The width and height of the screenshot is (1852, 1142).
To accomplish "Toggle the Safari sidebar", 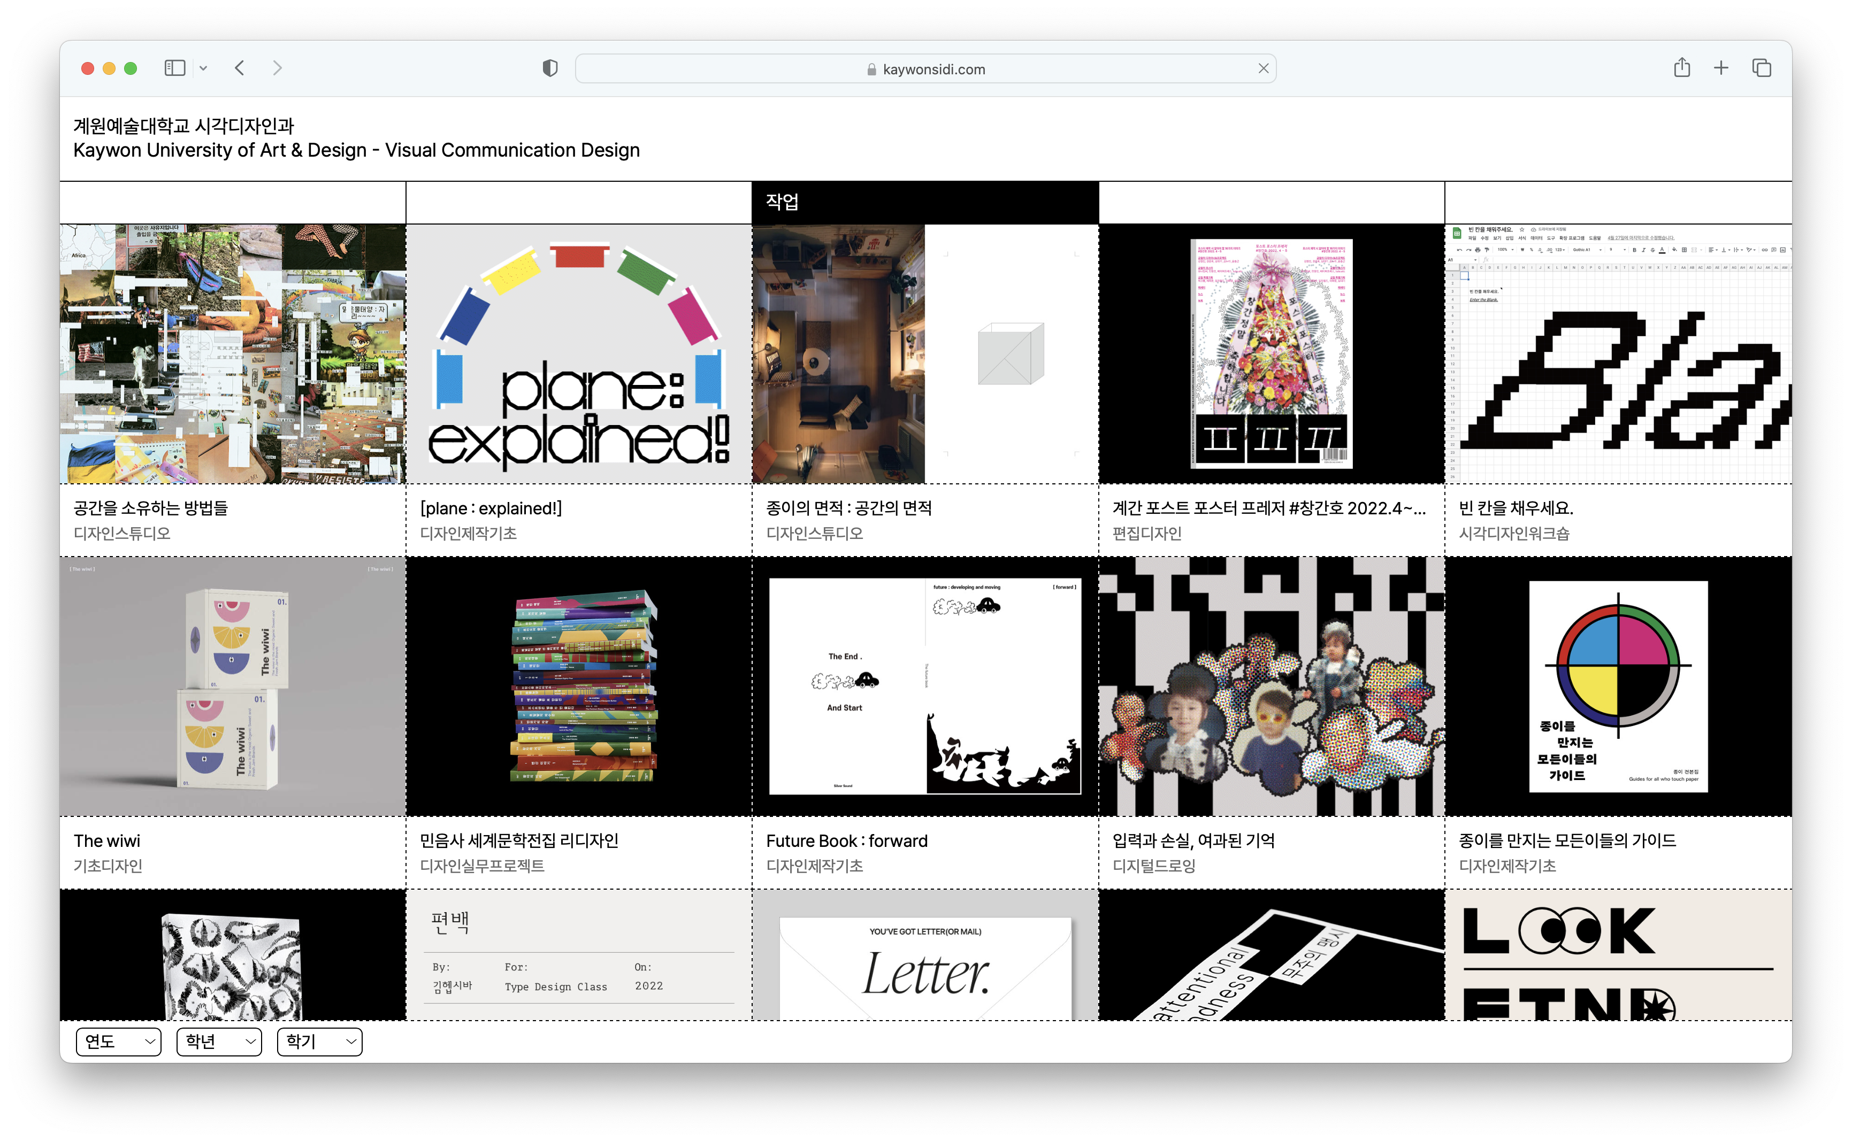I will (174, 68).
